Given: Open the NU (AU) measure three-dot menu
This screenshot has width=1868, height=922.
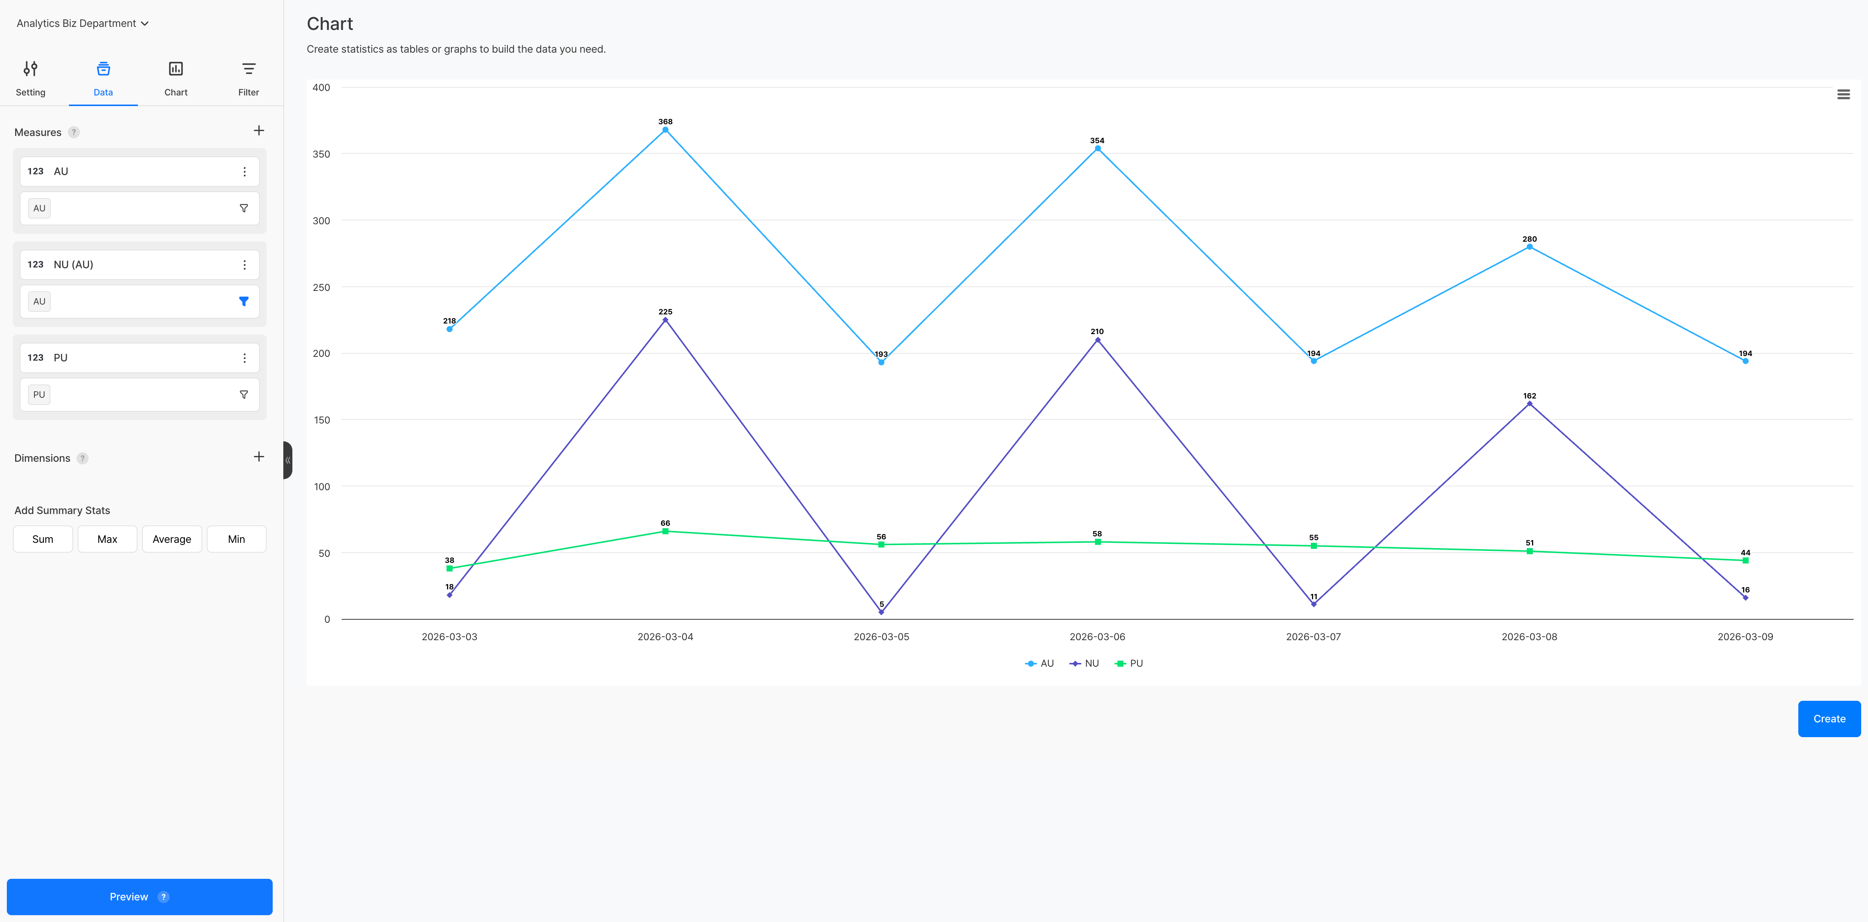Looking at the screenshot, I should click(244, 265).
